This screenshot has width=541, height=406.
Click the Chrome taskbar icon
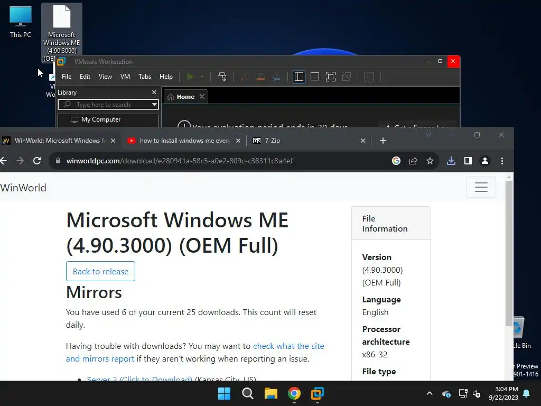[x=294, y=393]
